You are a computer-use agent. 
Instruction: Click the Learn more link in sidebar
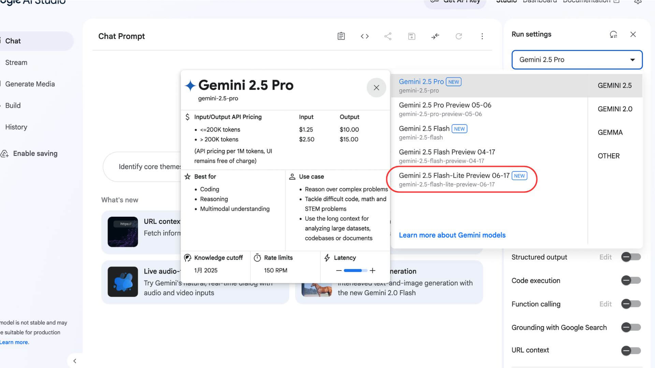14,342
